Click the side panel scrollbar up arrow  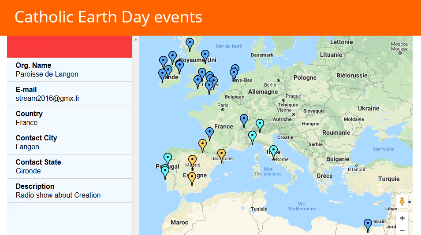coord(136,40)
